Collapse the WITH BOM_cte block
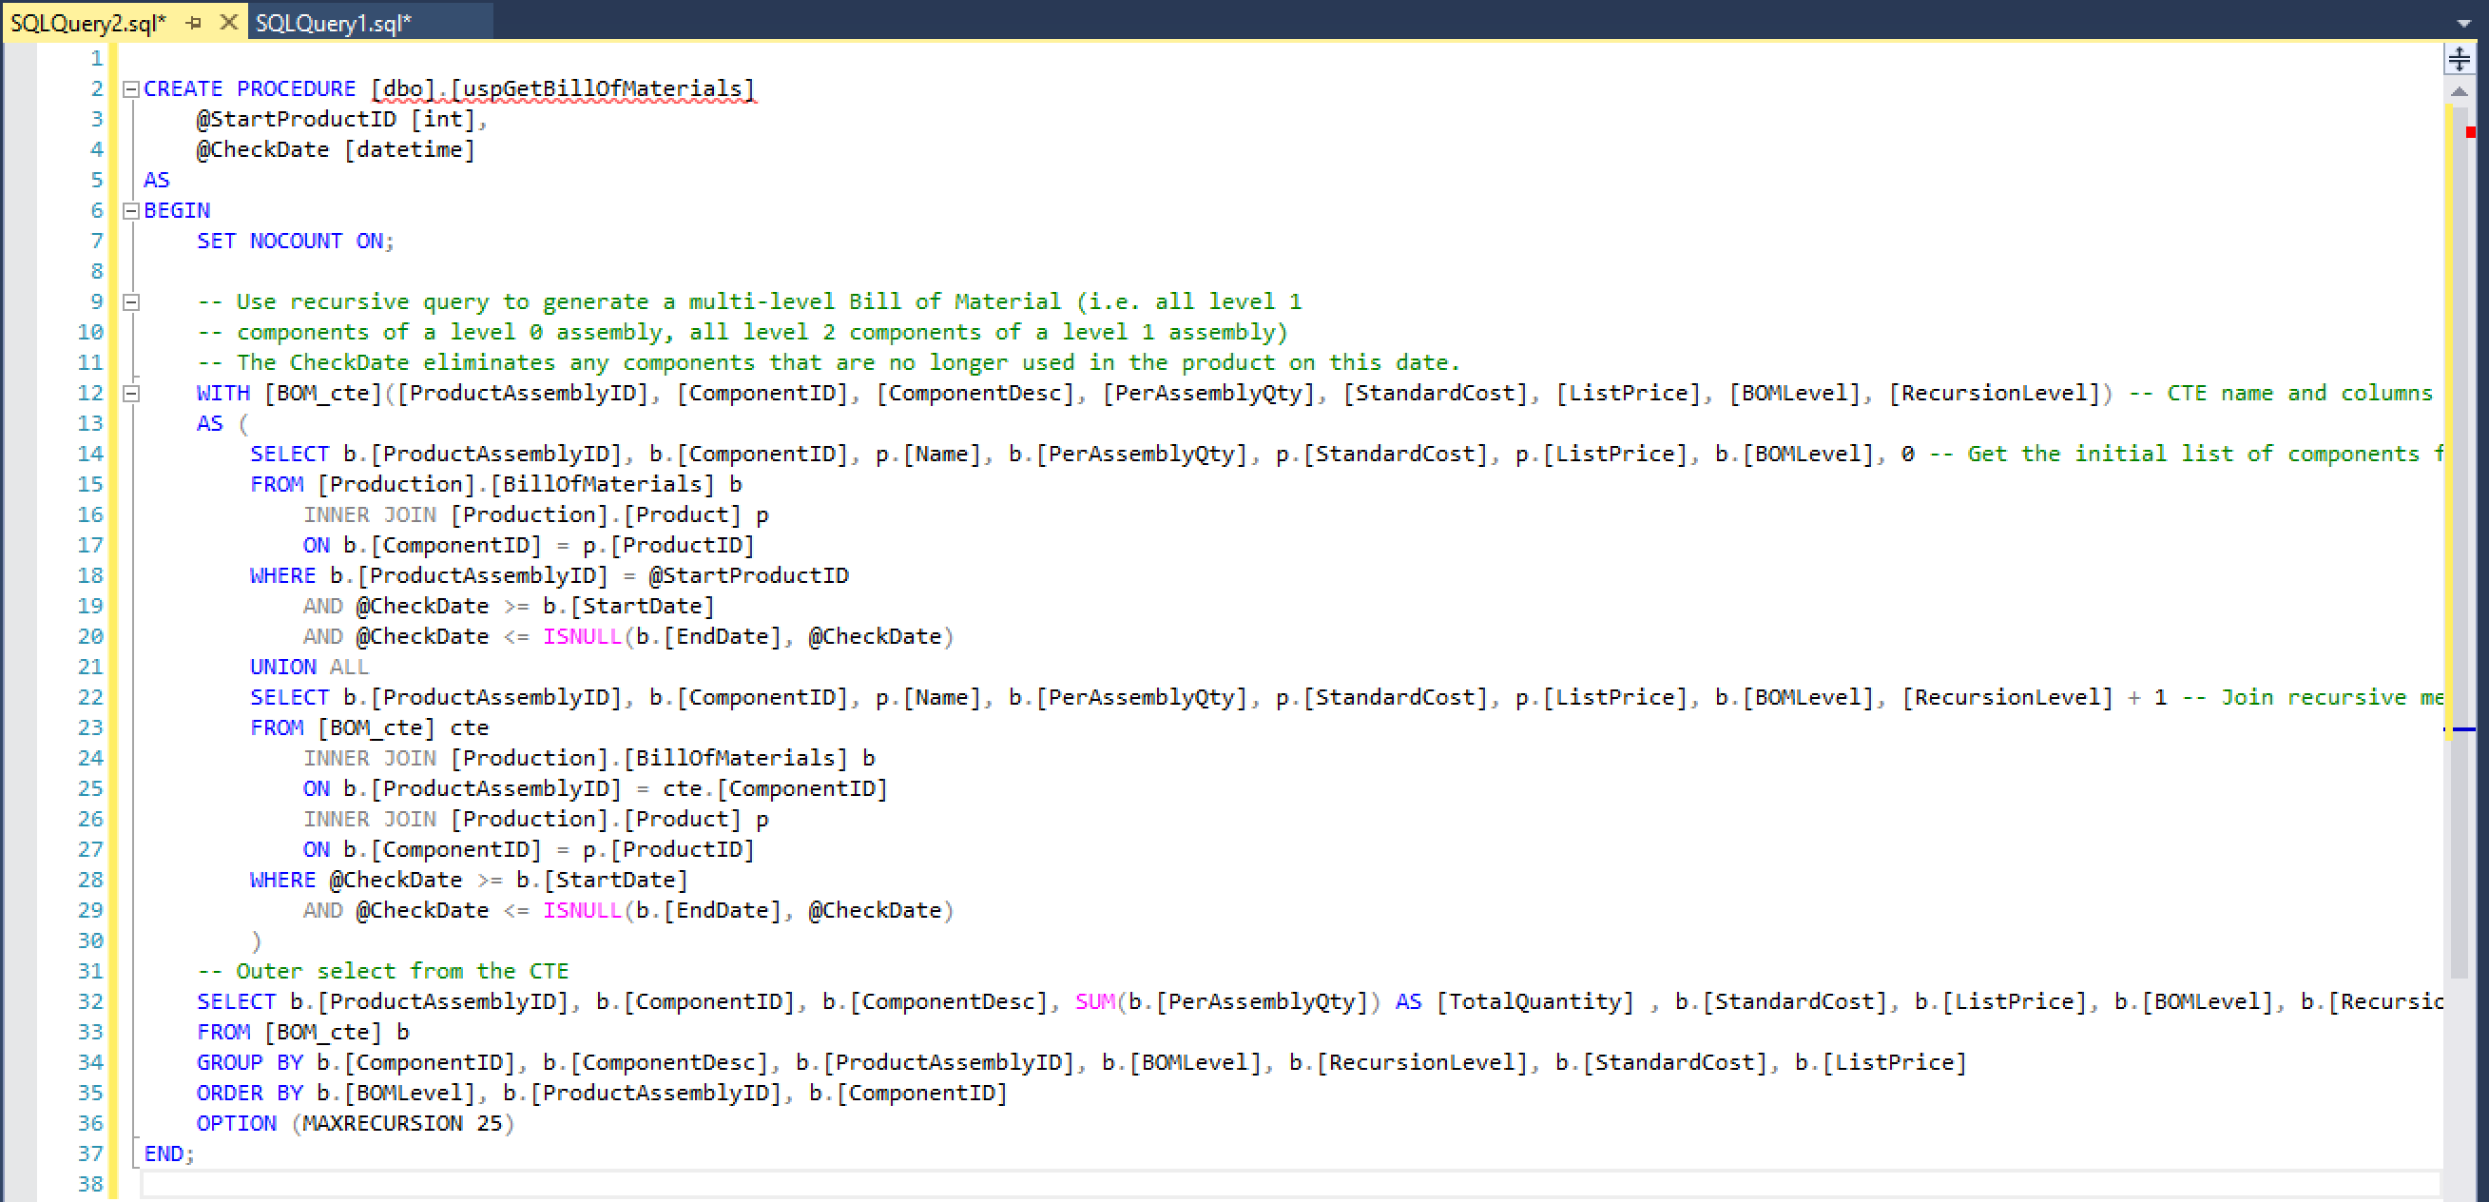 pyautogui.click(x=131, y=394)
